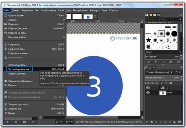
Task: Hide the text layer named 3
Action: (148, 88)
